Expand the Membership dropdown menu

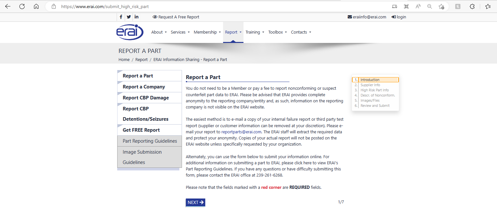click(x=207, y=32)
